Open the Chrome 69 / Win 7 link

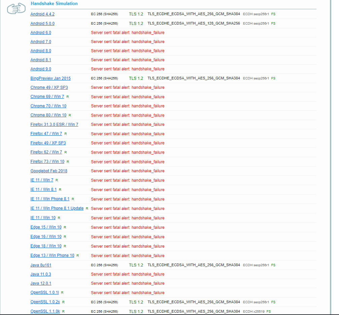[47, 97]
